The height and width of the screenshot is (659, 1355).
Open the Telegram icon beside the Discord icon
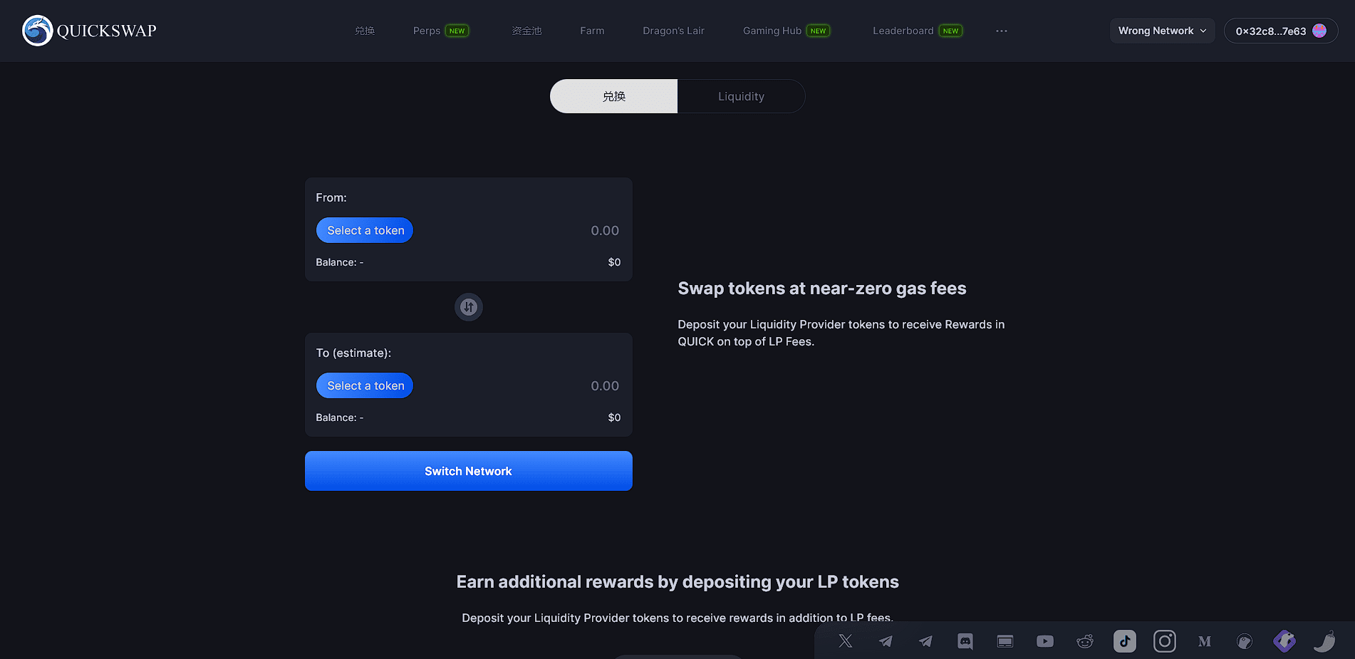click(925, 641)
